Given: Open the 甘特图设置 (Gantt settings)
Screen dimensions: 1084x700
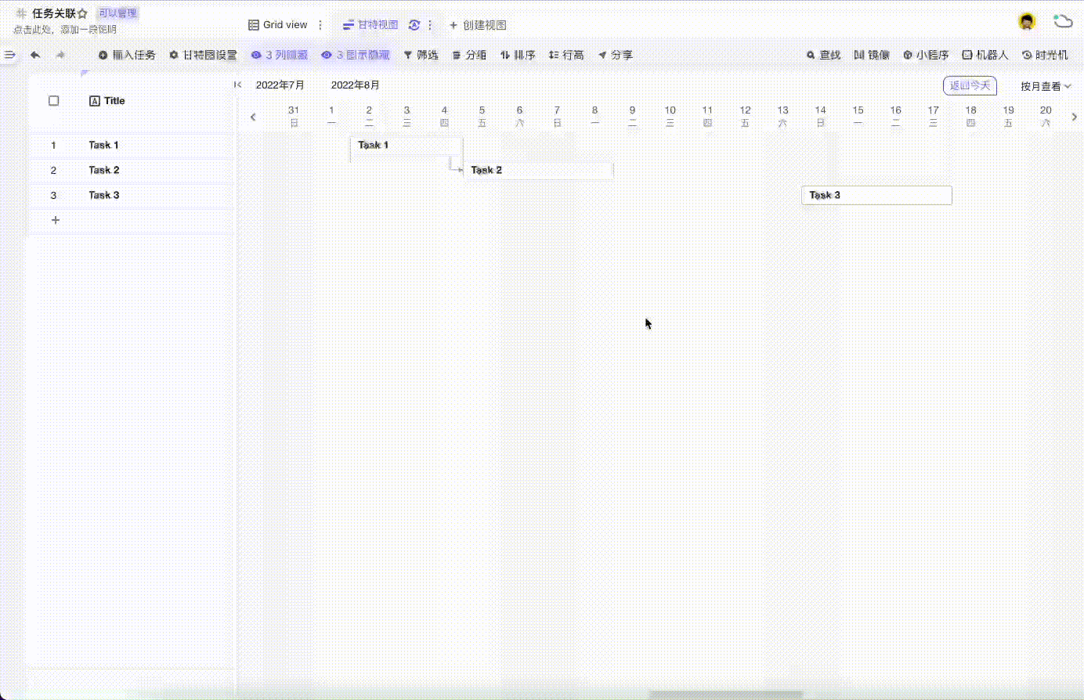Looking at the screenshot, I should [x=204, y=55].
